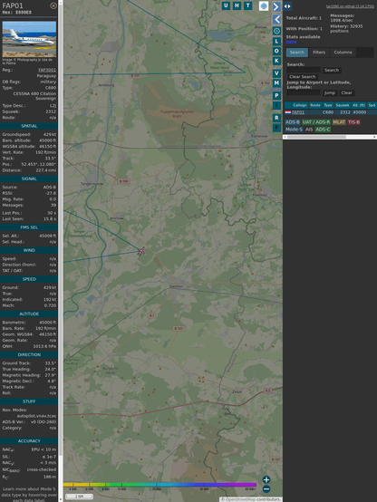Click the FMS SEL section header
This screenshot has width=377, height=502.
coord(29,227)
